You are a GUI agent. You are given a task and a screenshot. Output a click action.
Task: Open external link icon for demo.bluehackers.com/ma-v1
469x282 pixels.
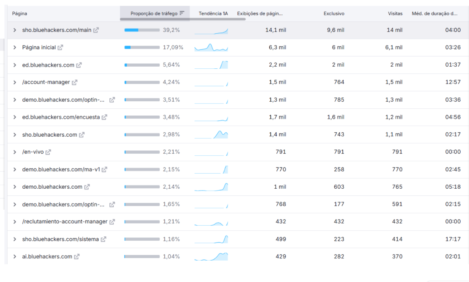(104, 170)
